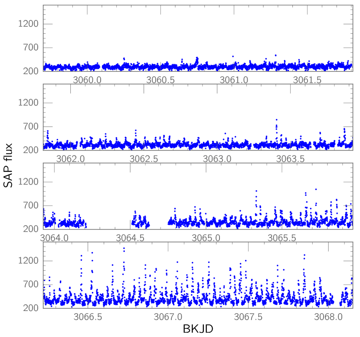360x337 pixels.
Task: Select the 3067.5 tick label
Action: pyautogui.click(x=248, y=317)
